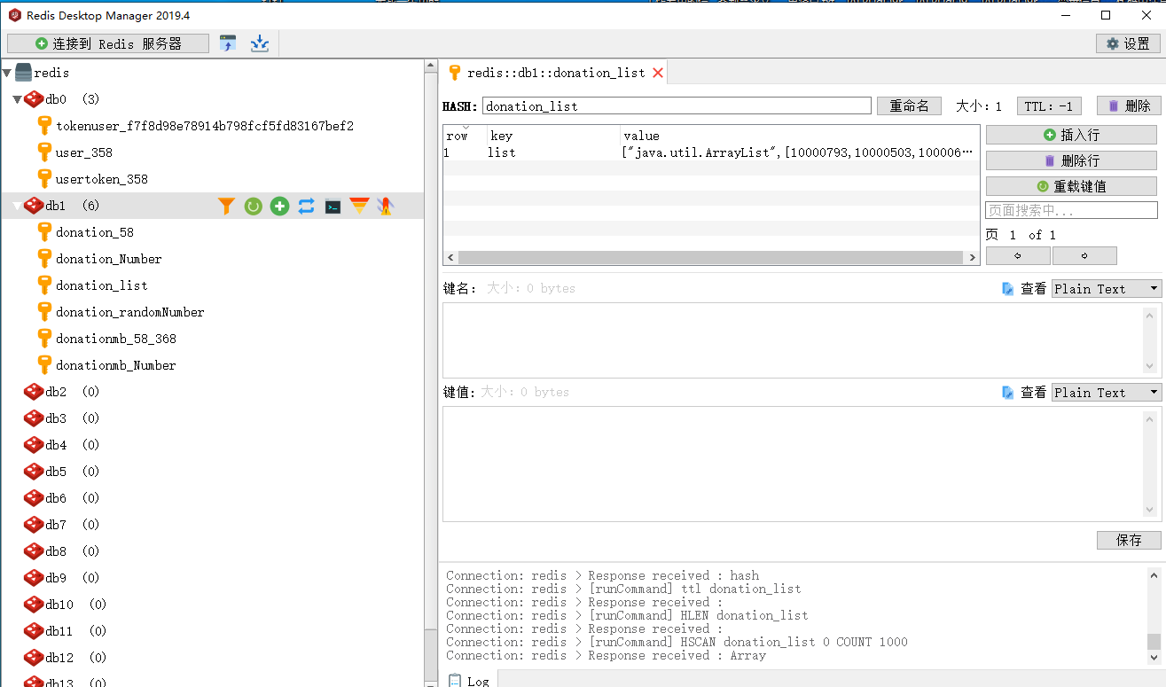Image resolution: width=1166 pixels, height=687 pixels.
Task: Open the 设置 (settings) button
Action: [x=1128, y=42]
